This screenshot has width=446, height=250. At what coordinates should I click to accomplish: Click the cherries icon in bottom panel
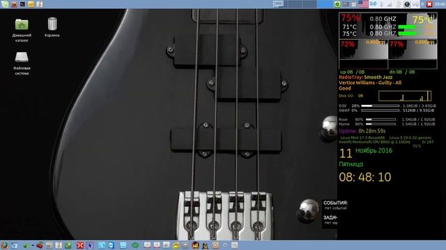point(40,245)
